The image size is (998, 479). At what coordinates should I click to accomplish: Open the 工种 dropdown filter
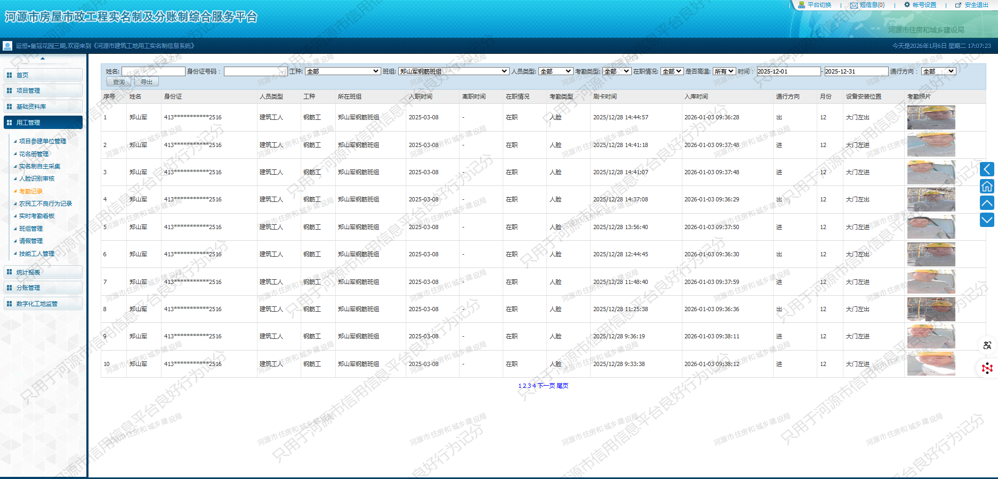pos(343,71)
